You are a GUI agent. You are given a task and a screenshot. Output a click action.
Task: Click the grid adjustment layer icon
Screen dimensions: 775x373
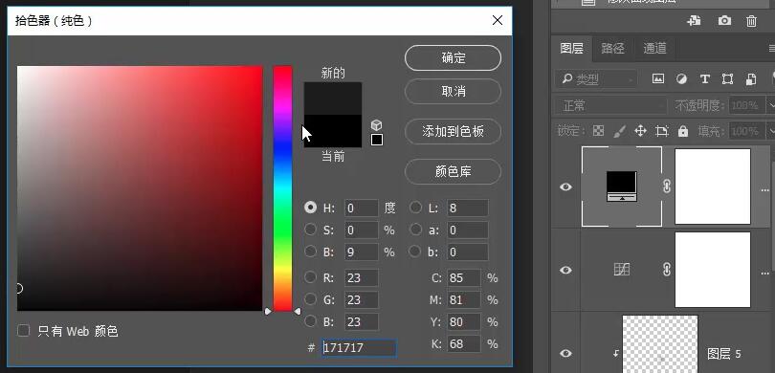tap(622, 270)
